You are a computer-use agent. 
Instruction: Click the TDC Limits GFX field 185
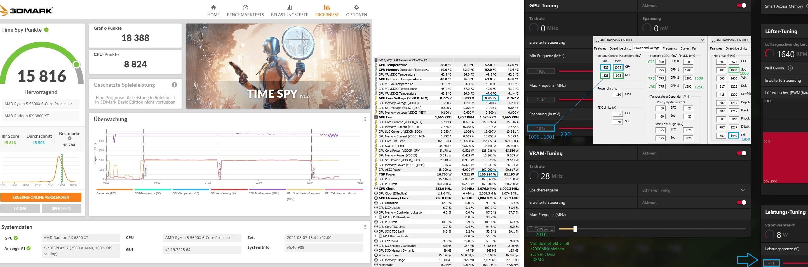(x=618, y=114)
